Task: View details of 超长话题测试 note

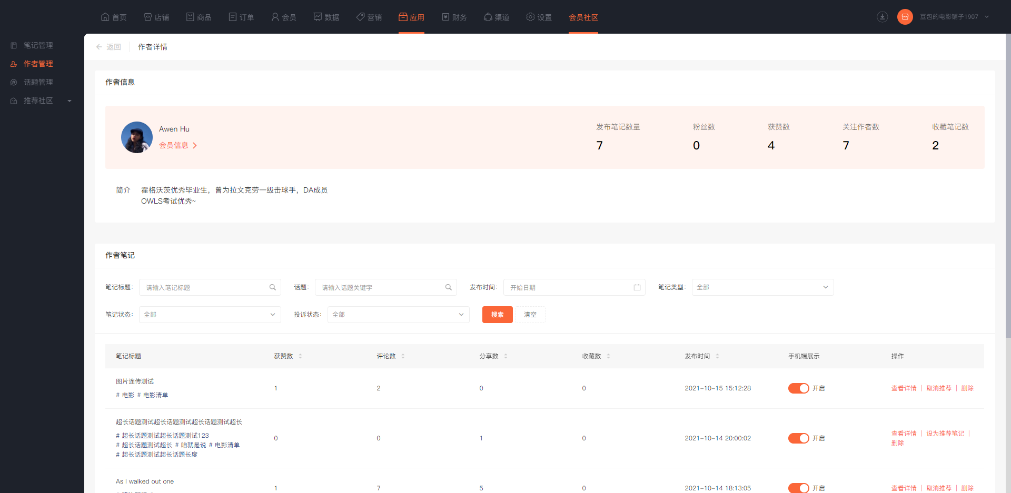Action: (x=904, y=434)
